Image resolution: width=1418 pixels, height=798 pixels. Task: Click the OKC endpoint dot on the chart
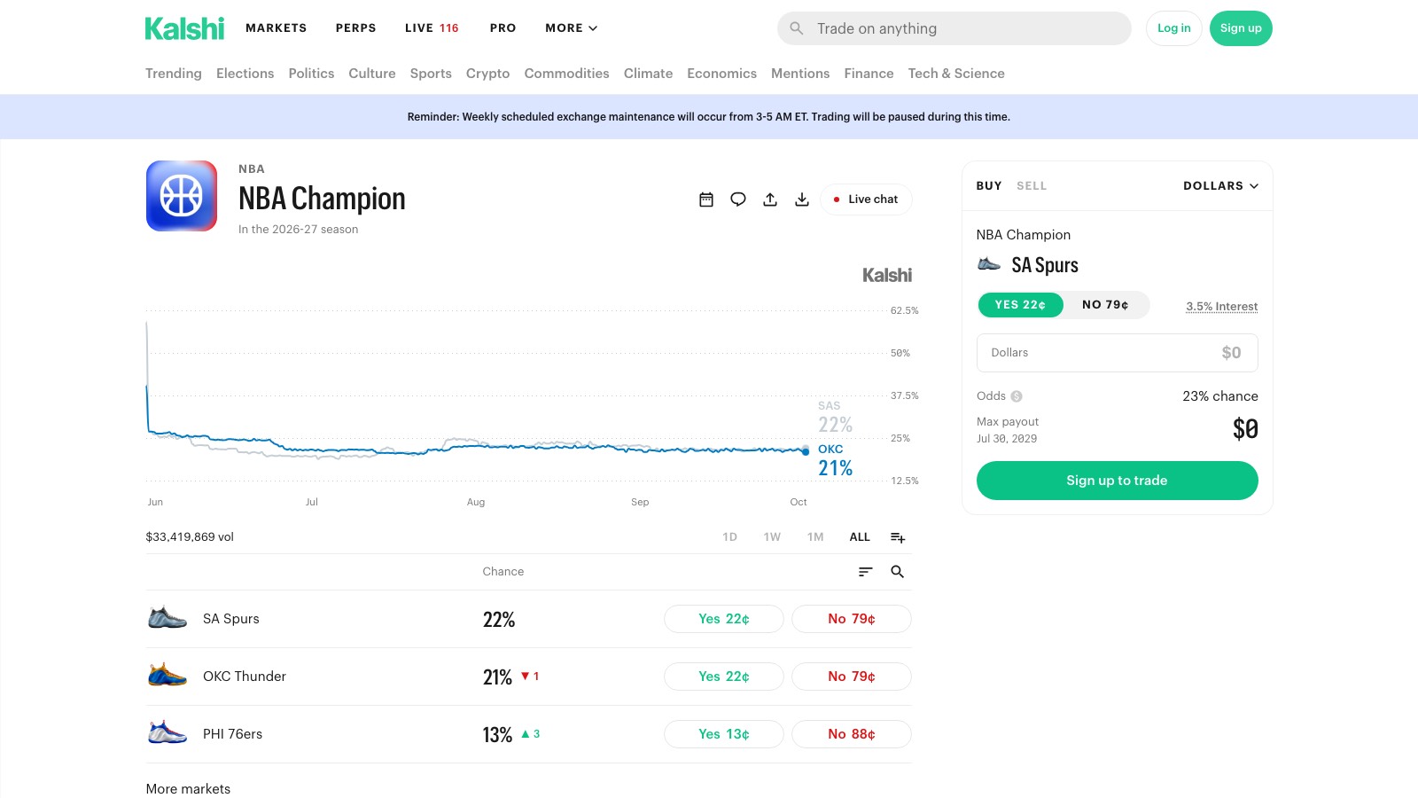[x=806, y=451]
